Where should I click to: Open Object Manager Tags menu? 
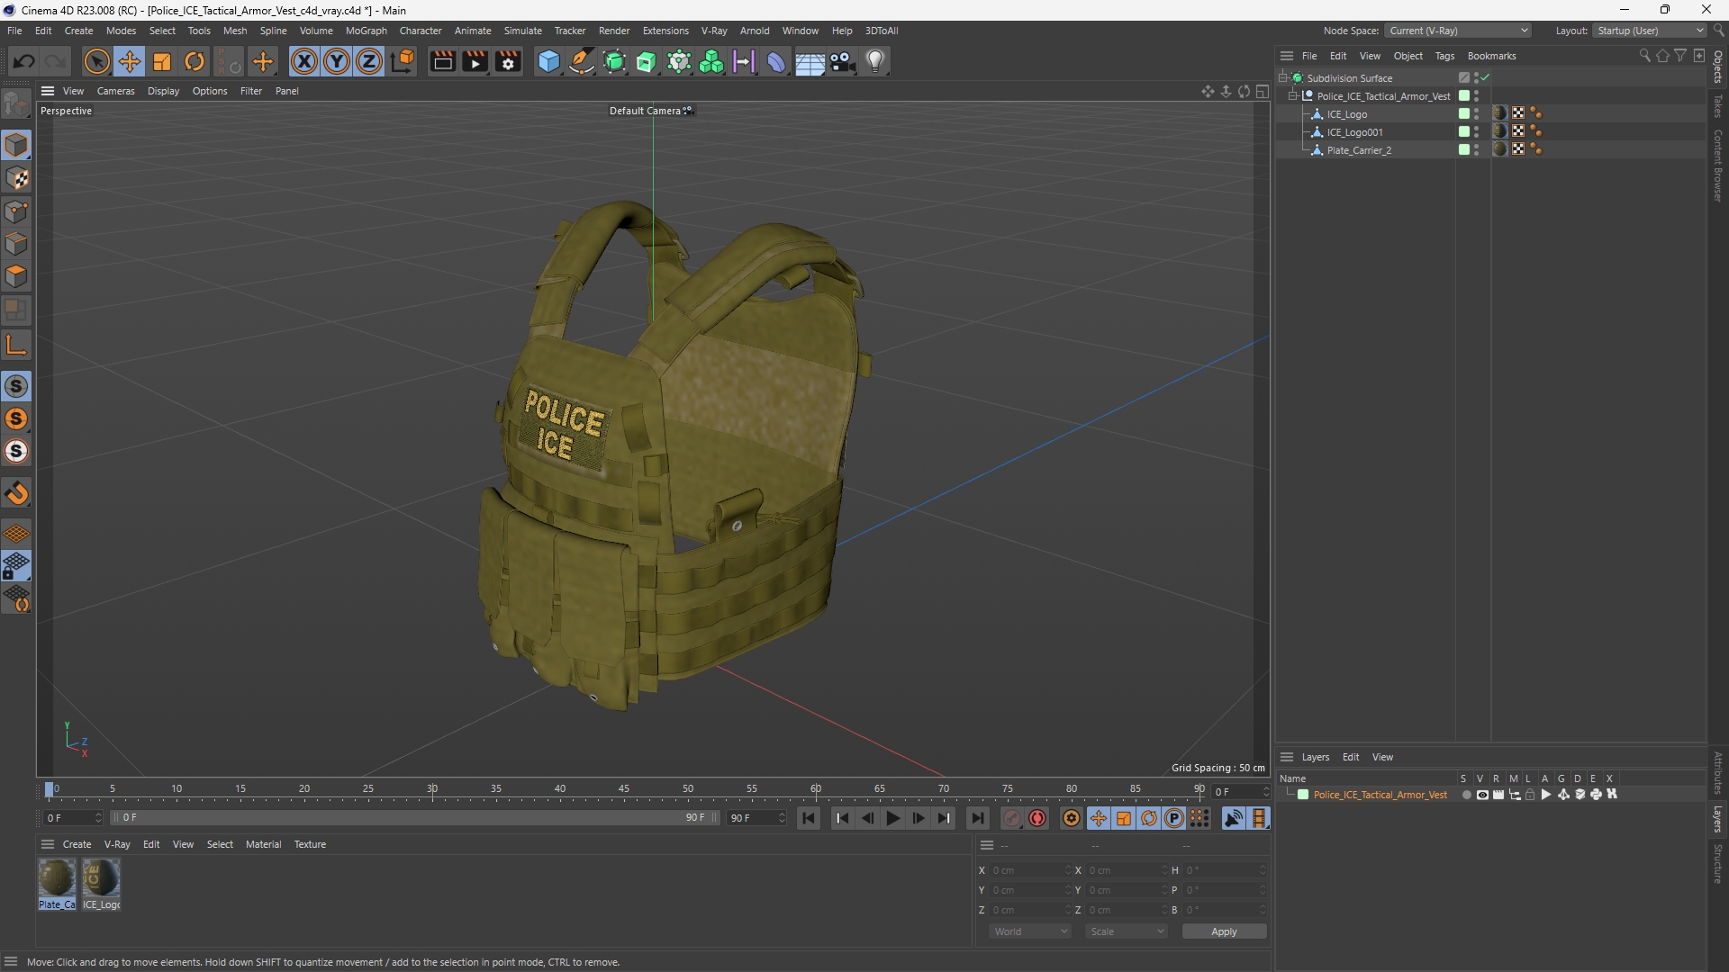point(1444,56)
